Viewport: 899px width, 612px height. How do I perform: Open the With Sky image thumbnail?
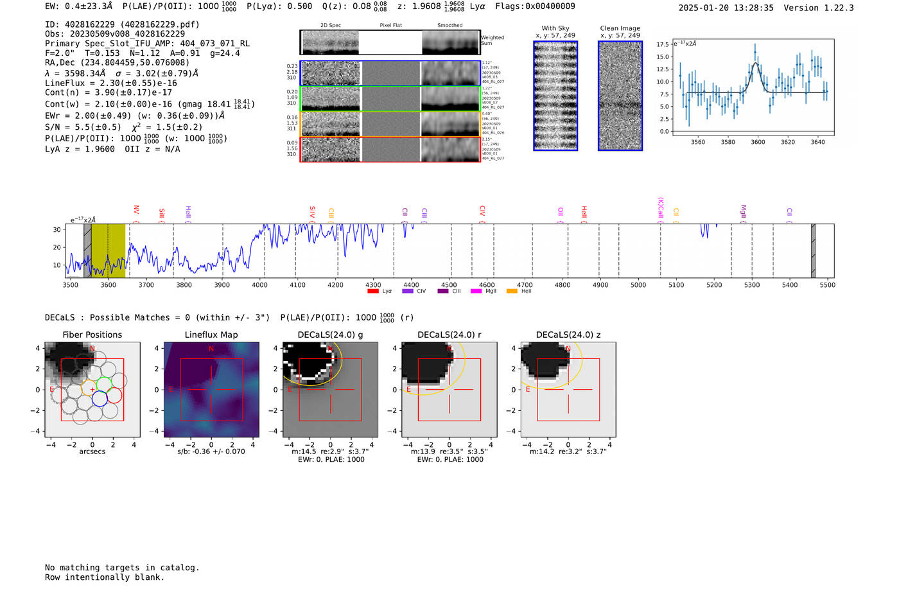pyautogui.click(x=555, y=96)
